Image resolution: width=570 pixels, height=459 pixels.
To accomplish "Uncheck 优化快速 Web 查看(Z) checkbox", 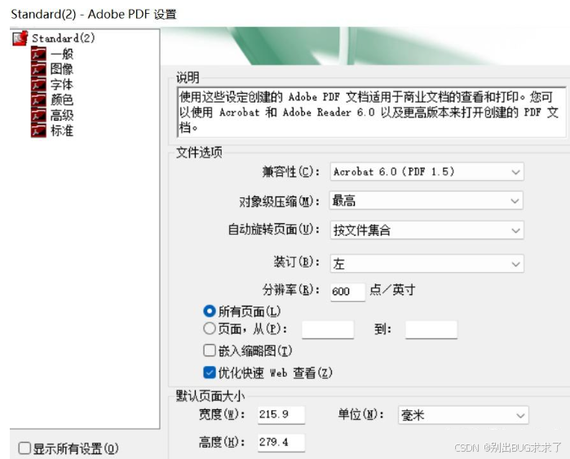I will (x=210, y=373).
